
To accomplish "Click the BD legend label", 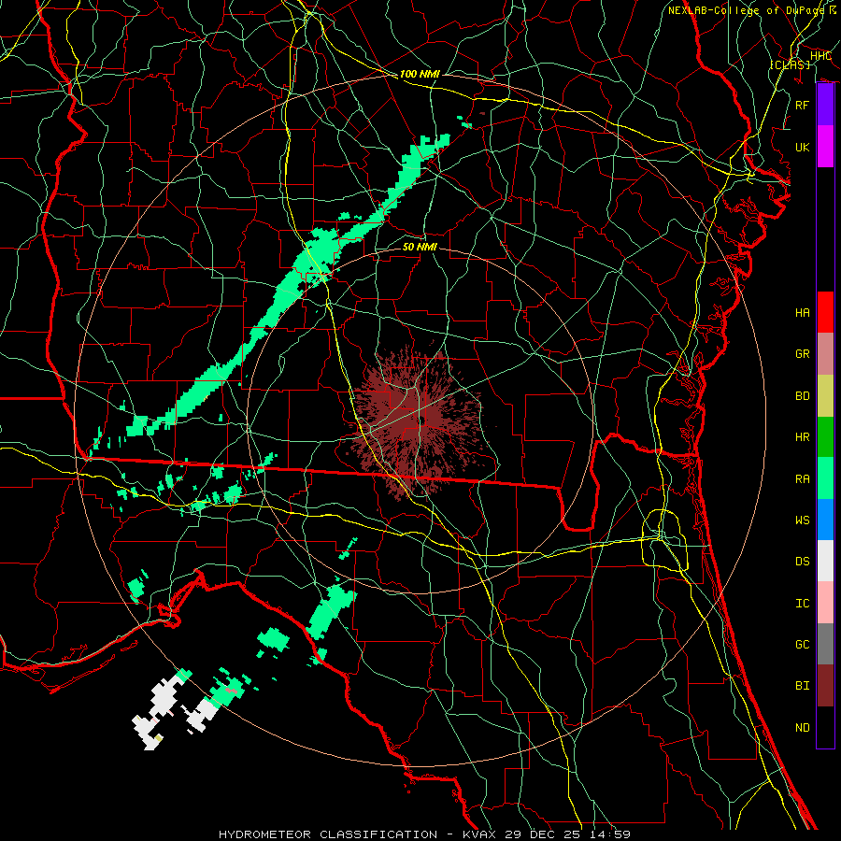I will click(x=802, y=395).
